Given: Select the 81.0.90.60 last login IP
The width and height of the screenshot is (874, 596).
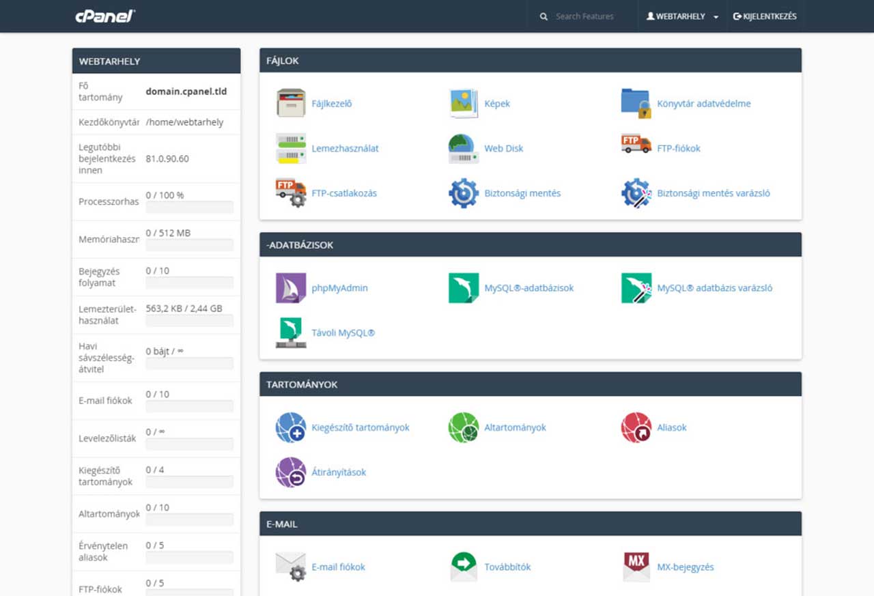Looking at the screenshot, I should pos(167,158).
